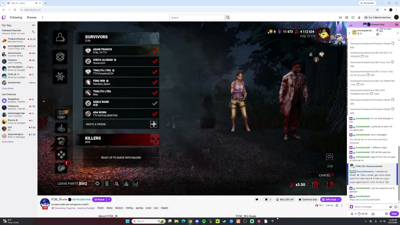Click the Continue Sub button

pyautogui.click(x=308, y=199)
